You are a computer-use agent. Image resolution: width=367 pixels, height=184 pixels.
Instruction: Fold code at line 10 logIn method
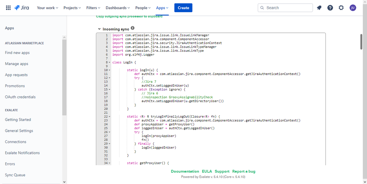(x=109, y=70)
